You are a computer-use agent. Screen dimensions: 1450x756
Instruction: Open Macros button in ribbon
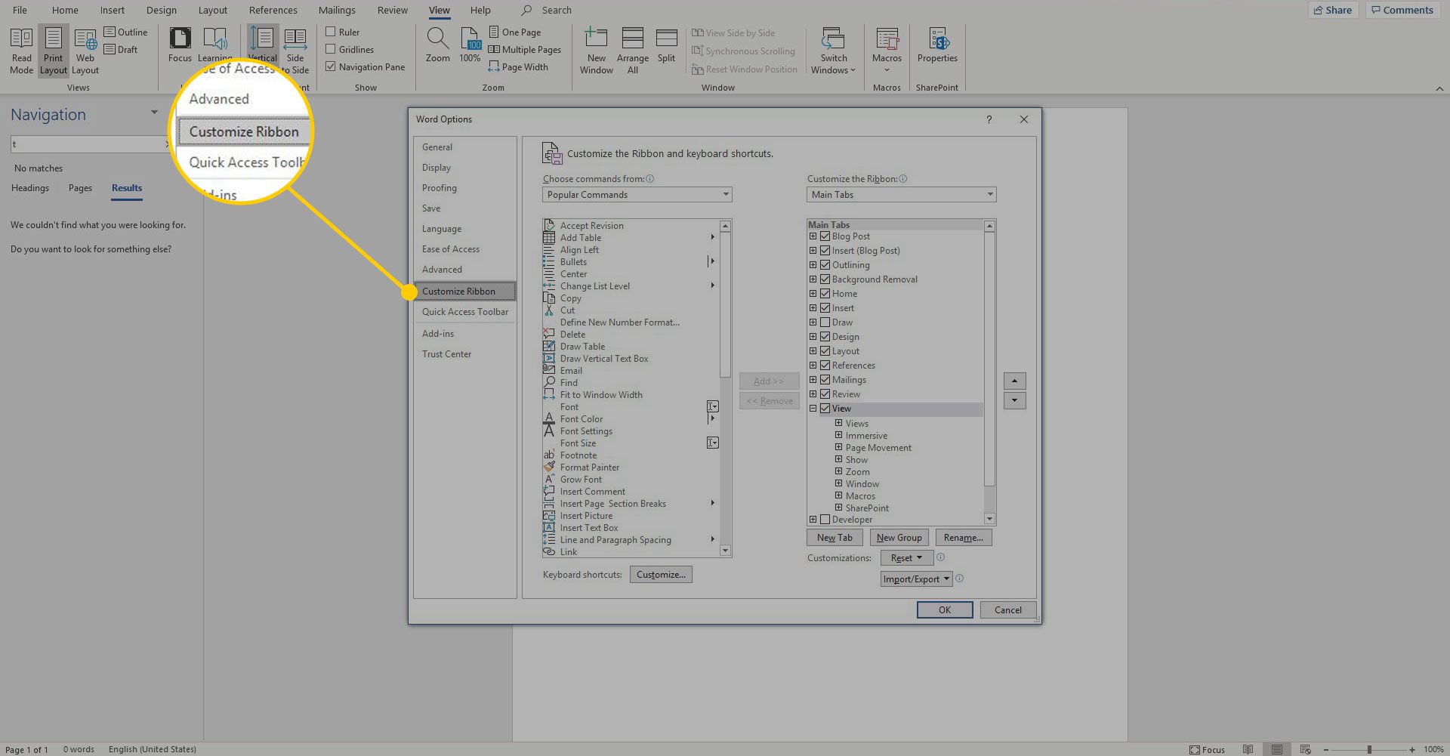click(x=887, y=51)
